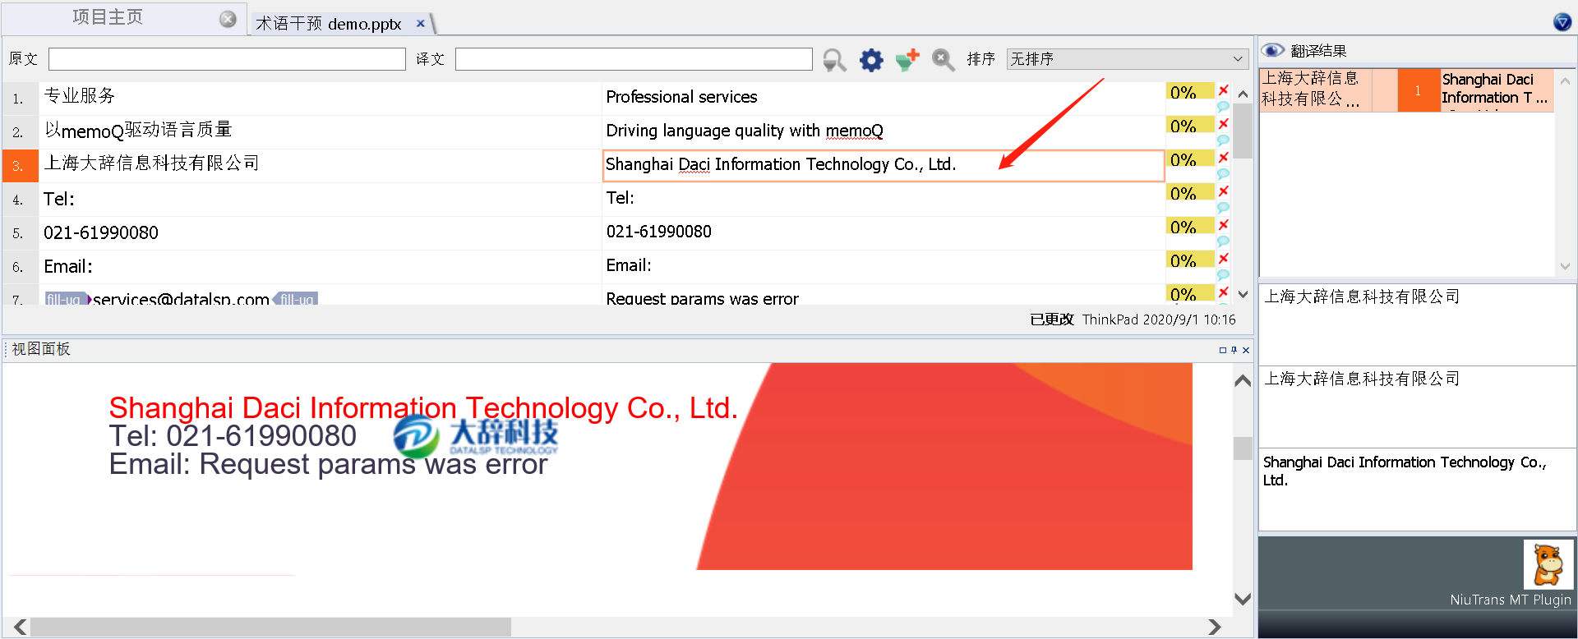Click the filter search magnifier icon
Screen dimensions: 1578x639
point(834,60)
